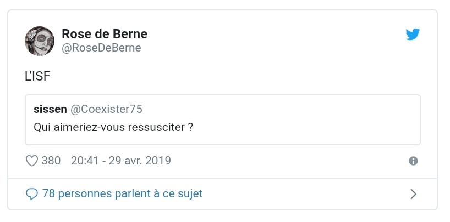Open the 78 personnes parlent à ce sujet link
The width and height of the screenshot is (450, 222).
(122, 193)
